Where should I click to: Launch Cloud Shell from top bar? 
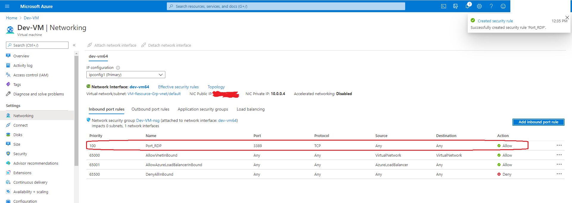444,6
